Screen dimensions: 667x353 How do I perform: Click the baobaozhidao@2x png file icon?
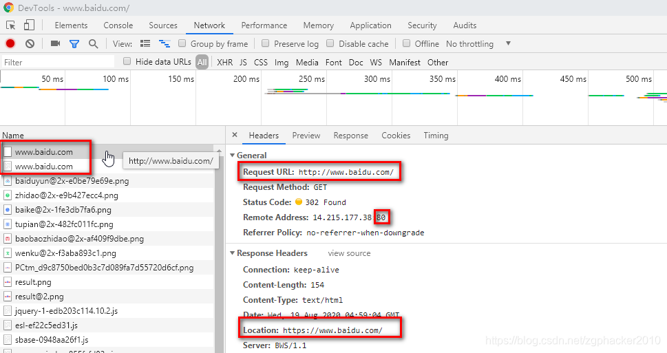[8, 239]
